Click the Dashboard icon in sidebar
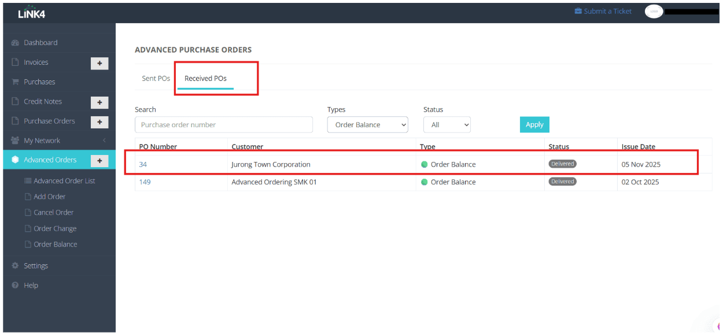This screenshot has height=336, width=723. 16,43
